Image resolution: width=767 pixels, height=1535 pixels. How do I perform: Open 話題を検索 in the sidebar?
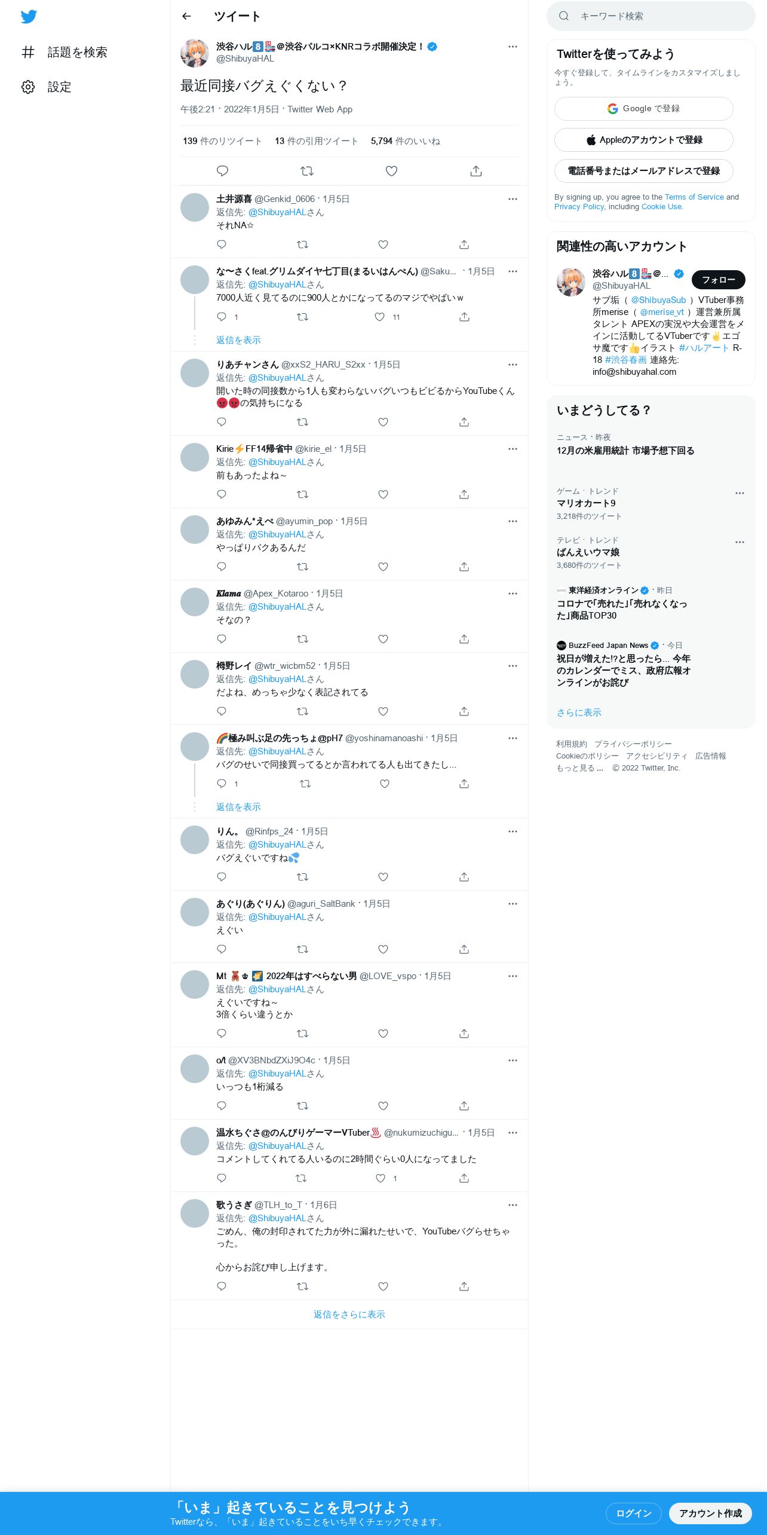pyautogui.click(x=65, y=52)
